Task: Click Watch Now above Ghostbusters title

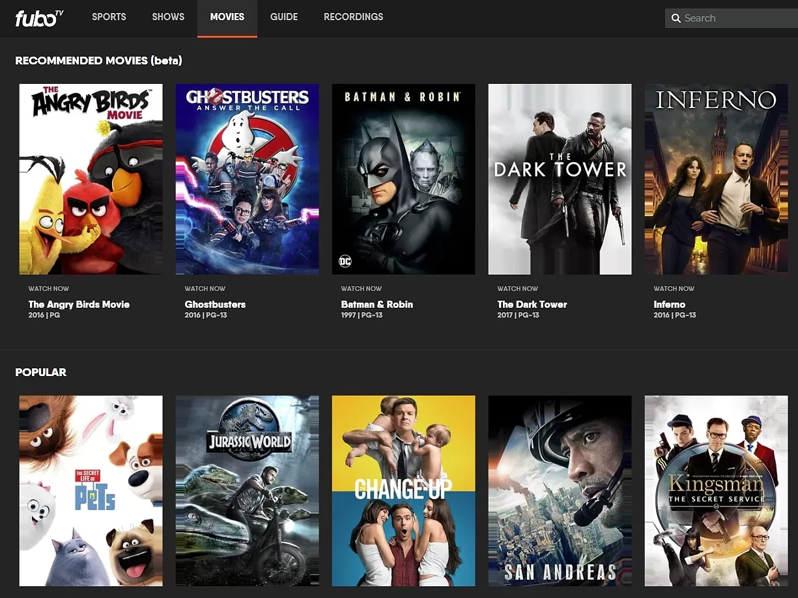Action: pyautogui.click(x=205, y=288)
